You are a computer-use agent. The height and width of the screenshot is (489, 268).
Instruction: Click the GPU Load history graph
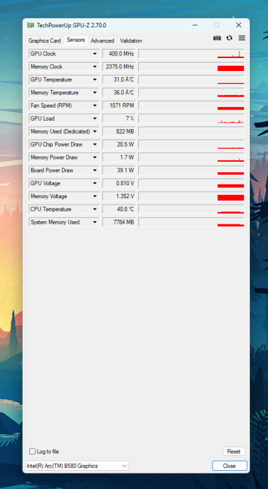[191, 119]
